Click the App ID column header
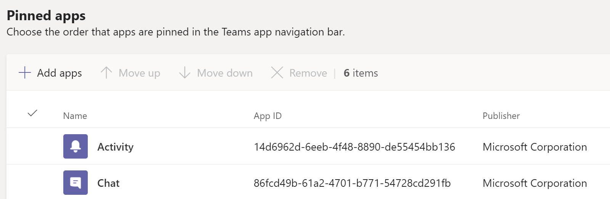 click(267, 116)
